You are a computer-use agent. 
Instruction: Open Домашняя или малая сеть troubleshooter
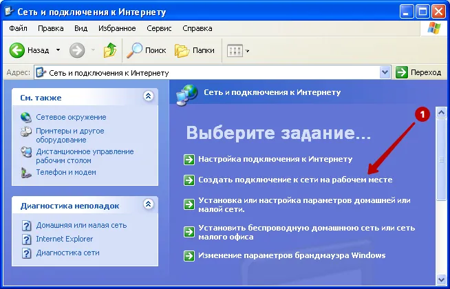tap(81, 225)
